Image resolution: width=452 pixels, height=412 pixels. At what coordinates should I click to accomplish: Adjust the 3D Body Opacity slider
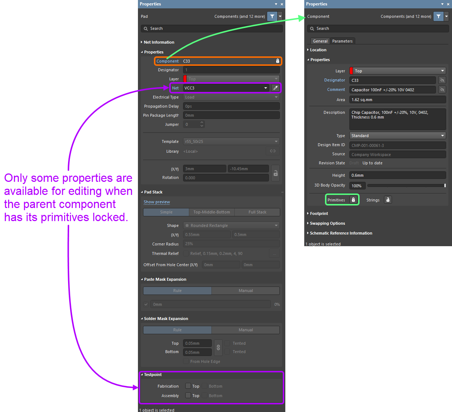(406, 185)
